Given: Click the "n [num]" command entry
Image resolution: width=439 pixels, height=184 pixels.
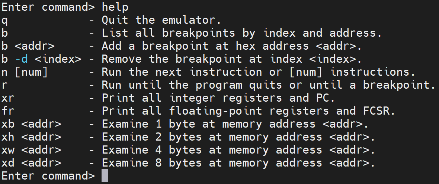Looking at the screenshot, I should (25, 72).
